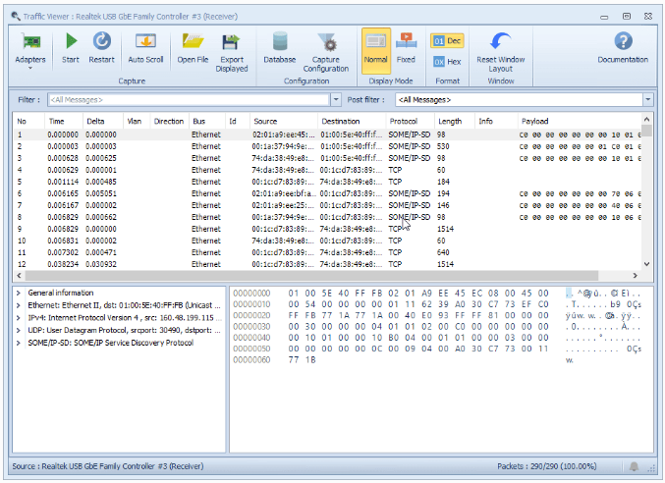Viewport: 665px width, 483px height.
Task: Click Packets 290/290 status text
Action: 547,466
